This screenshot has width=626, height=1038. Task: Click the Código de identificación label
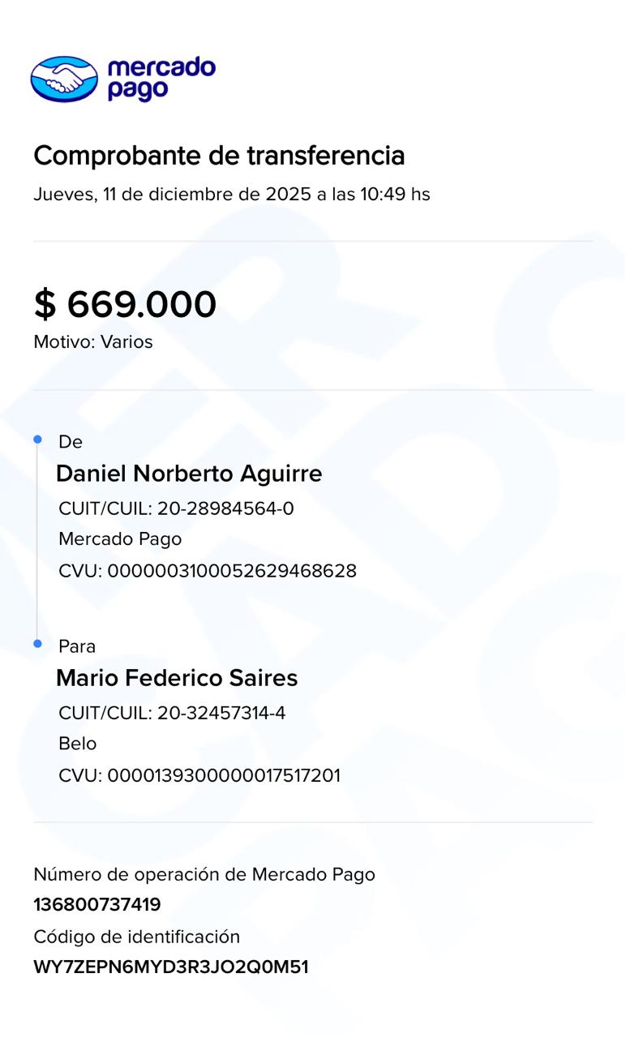pyautogui.click(x=137, y=937)
